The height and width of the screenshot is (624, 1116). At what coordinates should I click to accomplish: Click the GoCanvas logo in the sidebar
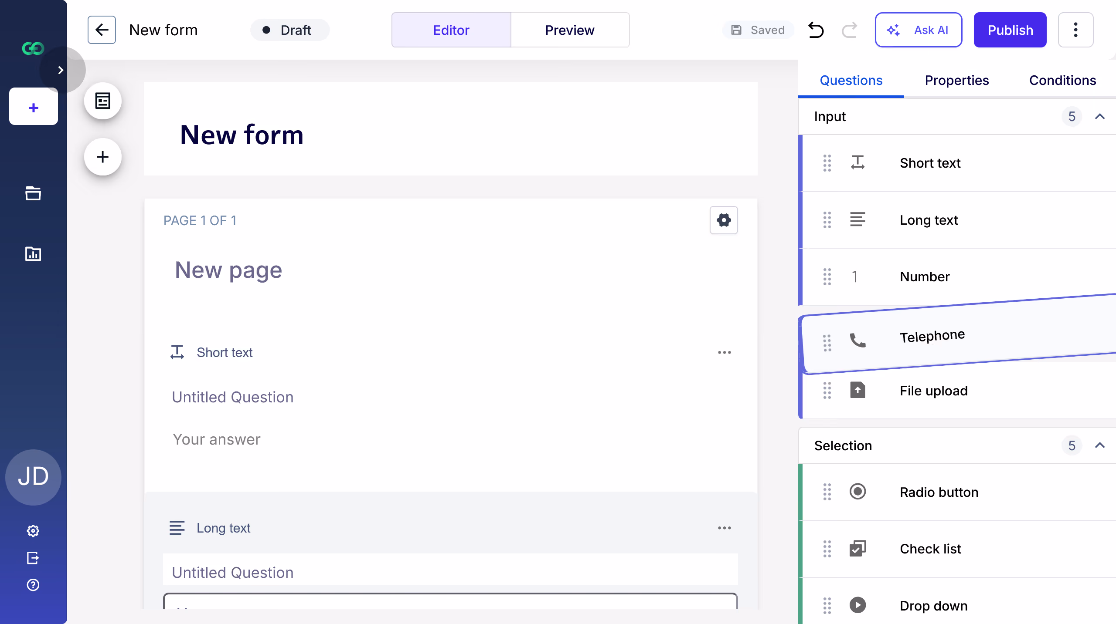click(33, 48)
